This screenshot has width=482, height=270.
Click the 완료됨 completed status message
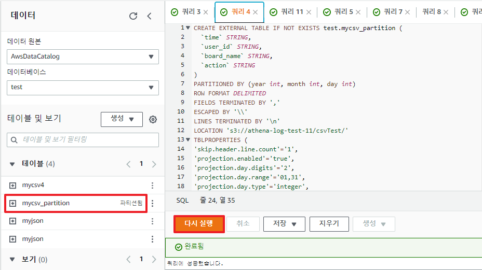pos(194,246)
